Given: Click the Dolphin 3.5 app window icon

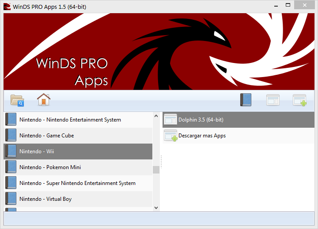Looking at the screenshot, I should click(170, 119).
